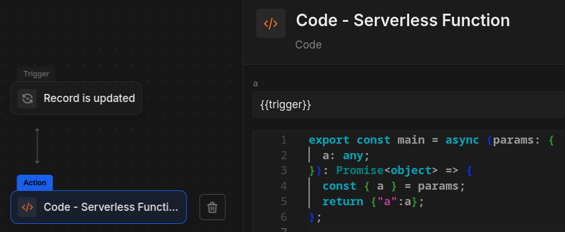Click the Code - Serverless Function title
565x232 pixels.
click(x=403, y=21)
